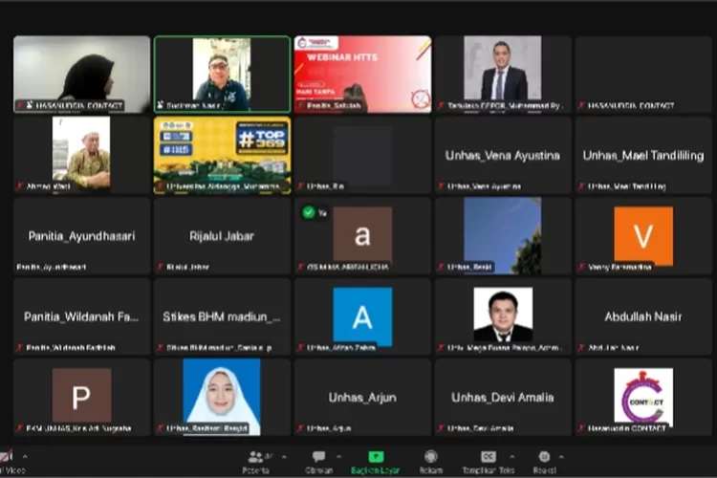Expand the arrow beside Peserta
Image resolution: width=717 pixels, height=478 pixels.
click(282, 457)
